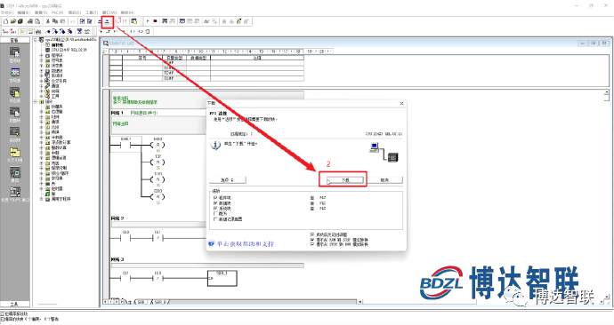Click the Cut toolbar icon

click(47, 21)
